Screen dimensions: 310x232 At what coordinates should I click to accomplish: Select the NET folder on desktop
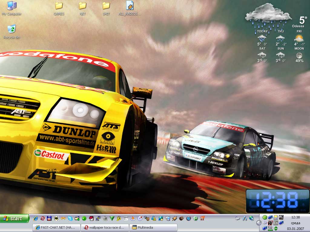(82, 8)
